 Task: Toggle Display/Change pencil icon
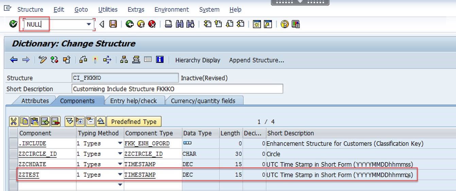click(x=43, y=60)
